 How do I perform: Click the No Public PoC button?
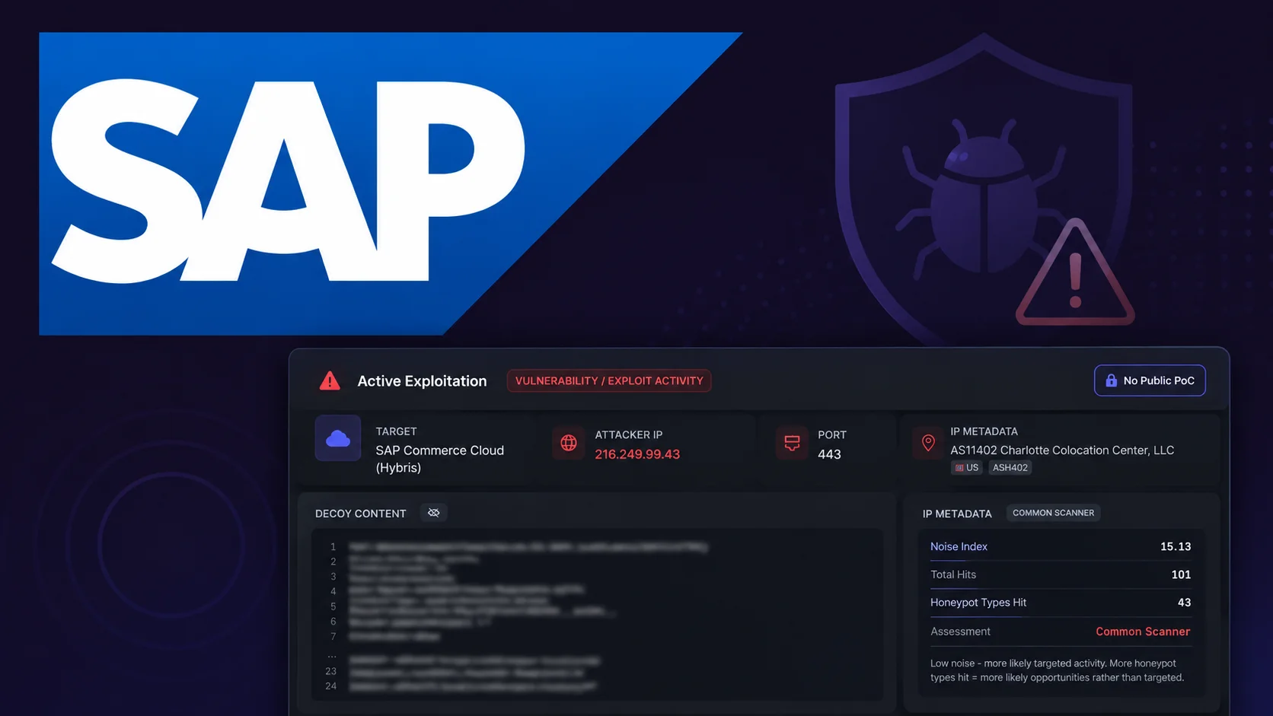coord(1150,380)
